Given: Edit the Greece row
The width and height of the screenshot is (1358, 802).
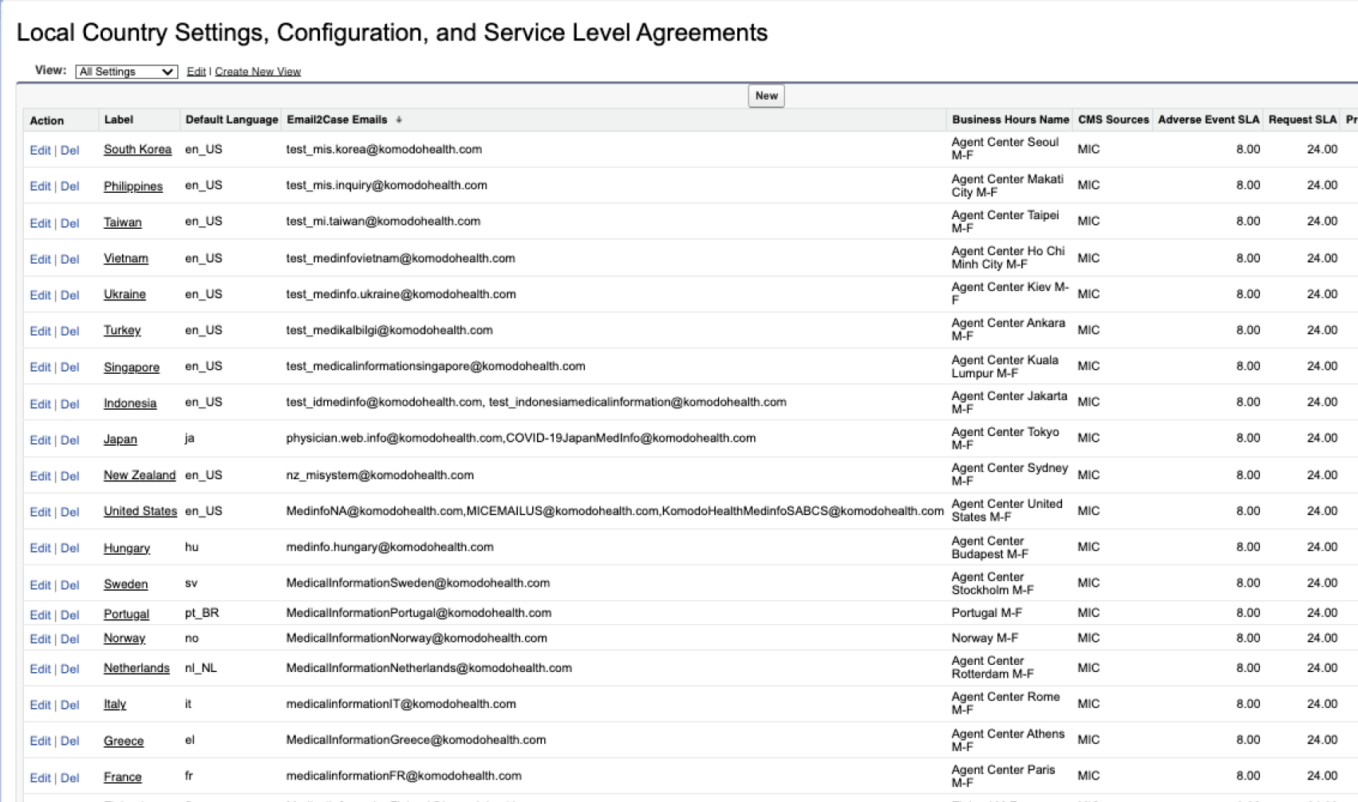Looking at the screenshot, I should pos(40,741).
